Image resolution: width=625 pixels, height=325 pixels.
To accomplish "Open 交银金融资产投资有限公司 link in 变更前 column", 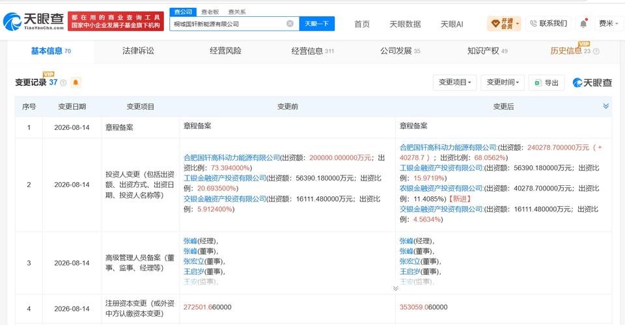I will [225, 199].
